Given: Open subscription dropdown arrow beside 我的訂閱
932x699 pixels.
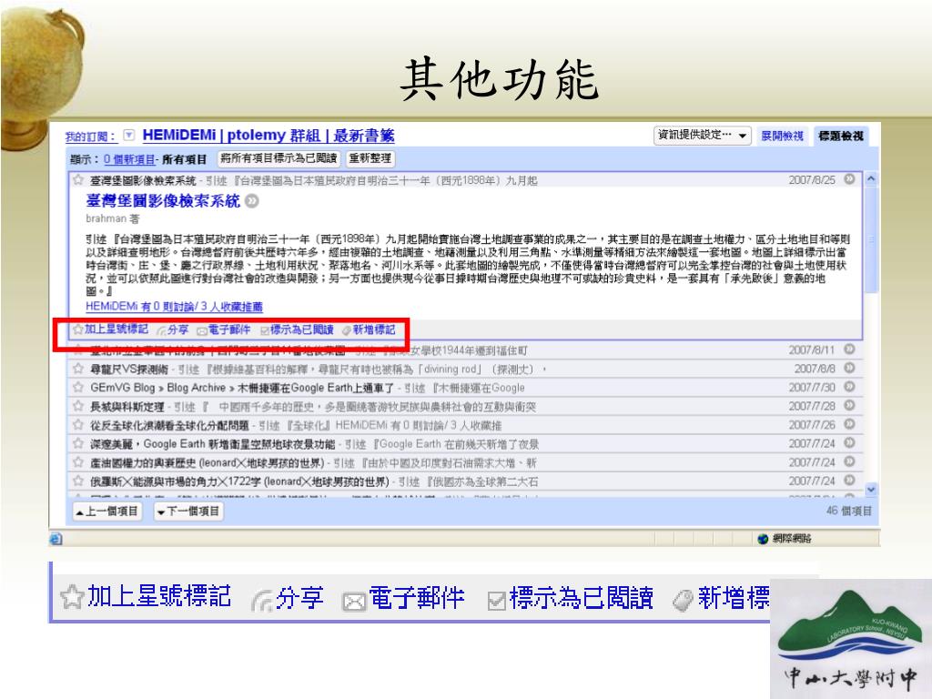Looking at the screenshot, I should coord(129,136).
